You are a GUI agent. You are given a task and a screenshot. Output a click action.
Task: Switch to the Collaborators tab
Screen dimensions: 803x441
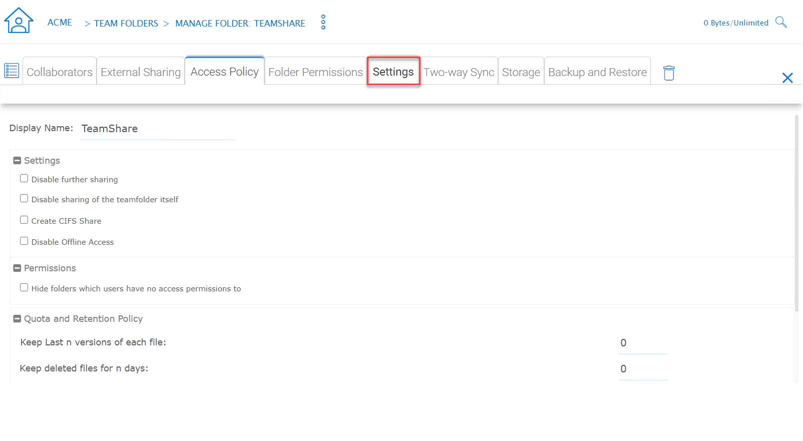(x=60, y=72)
